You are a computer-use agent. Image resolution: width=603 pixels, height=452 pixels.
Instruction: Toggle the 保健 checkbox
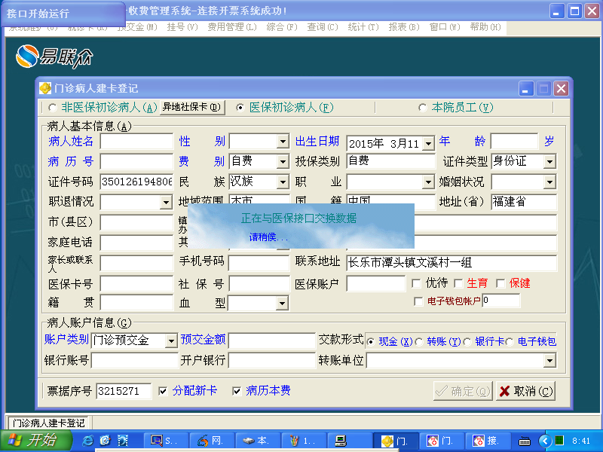[500, 284]
